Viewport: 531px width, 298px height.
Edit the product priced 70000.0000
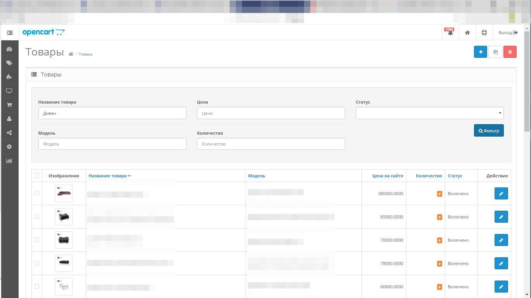click(x=501, y=240)
